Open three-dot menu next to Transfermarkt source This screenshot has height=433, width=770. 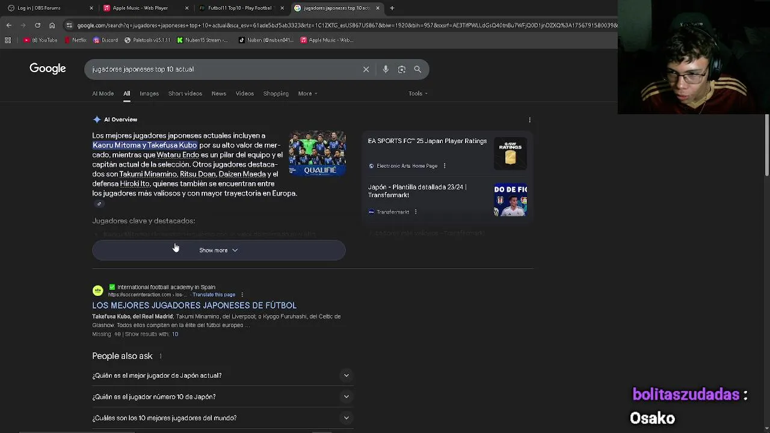point(415,212)
